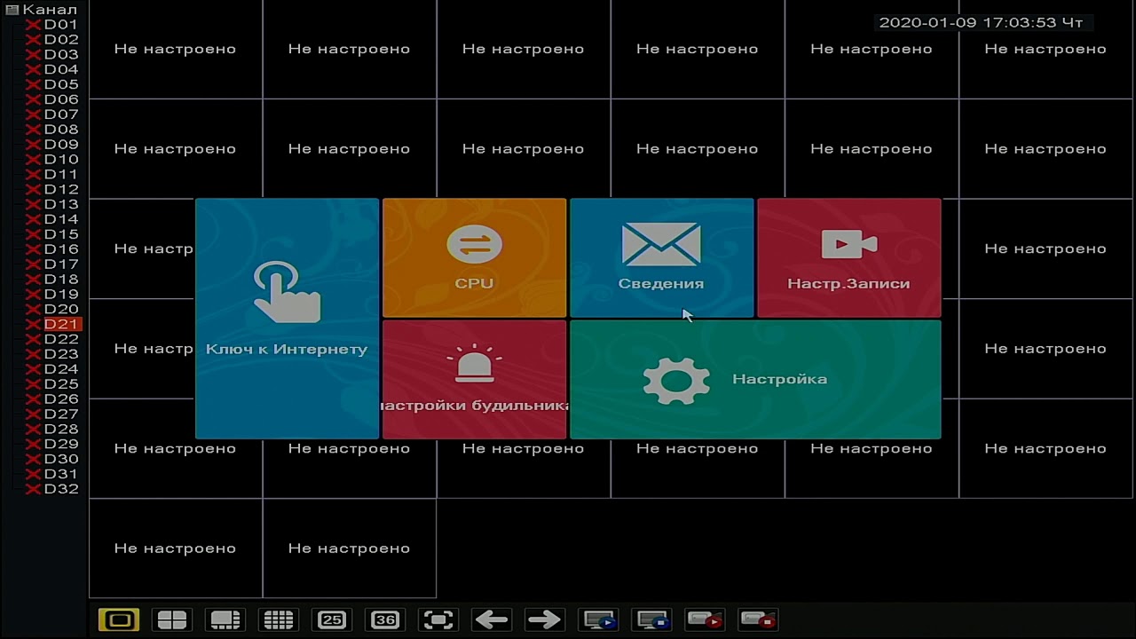Switch to single-view layout
The height and width of the screenshot is (639, 1136).
[x=119, y=619]
